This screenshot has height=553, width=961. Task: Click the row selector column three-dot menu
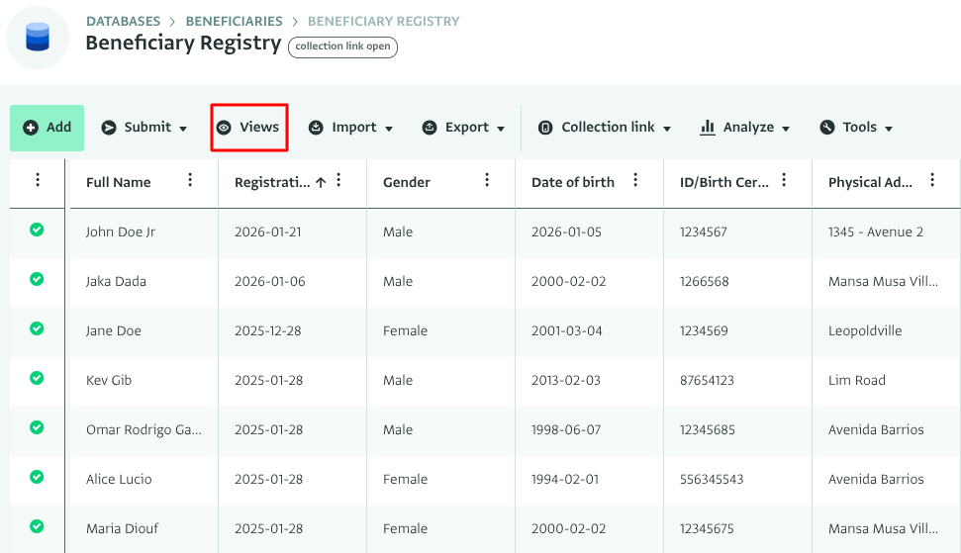pyautogui.click(x=38, y=180)
